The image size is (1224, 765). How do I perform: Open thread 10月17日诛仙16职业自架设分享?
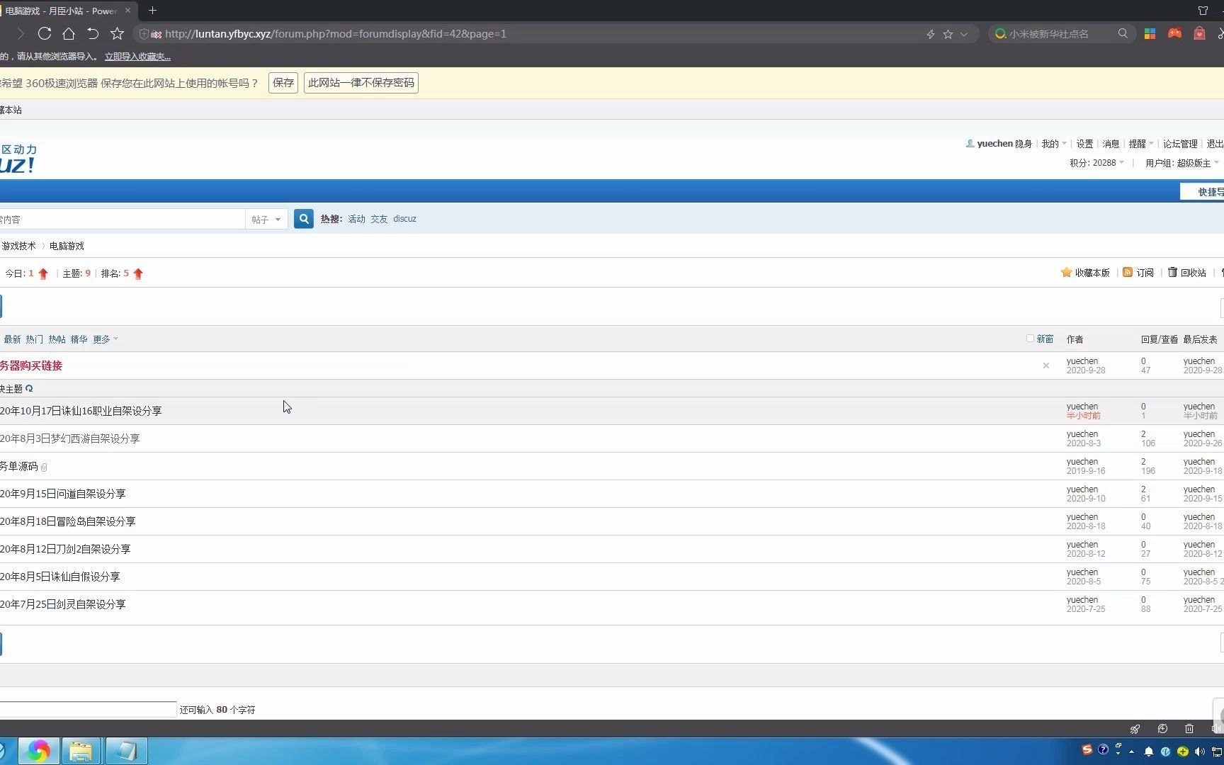81,411
